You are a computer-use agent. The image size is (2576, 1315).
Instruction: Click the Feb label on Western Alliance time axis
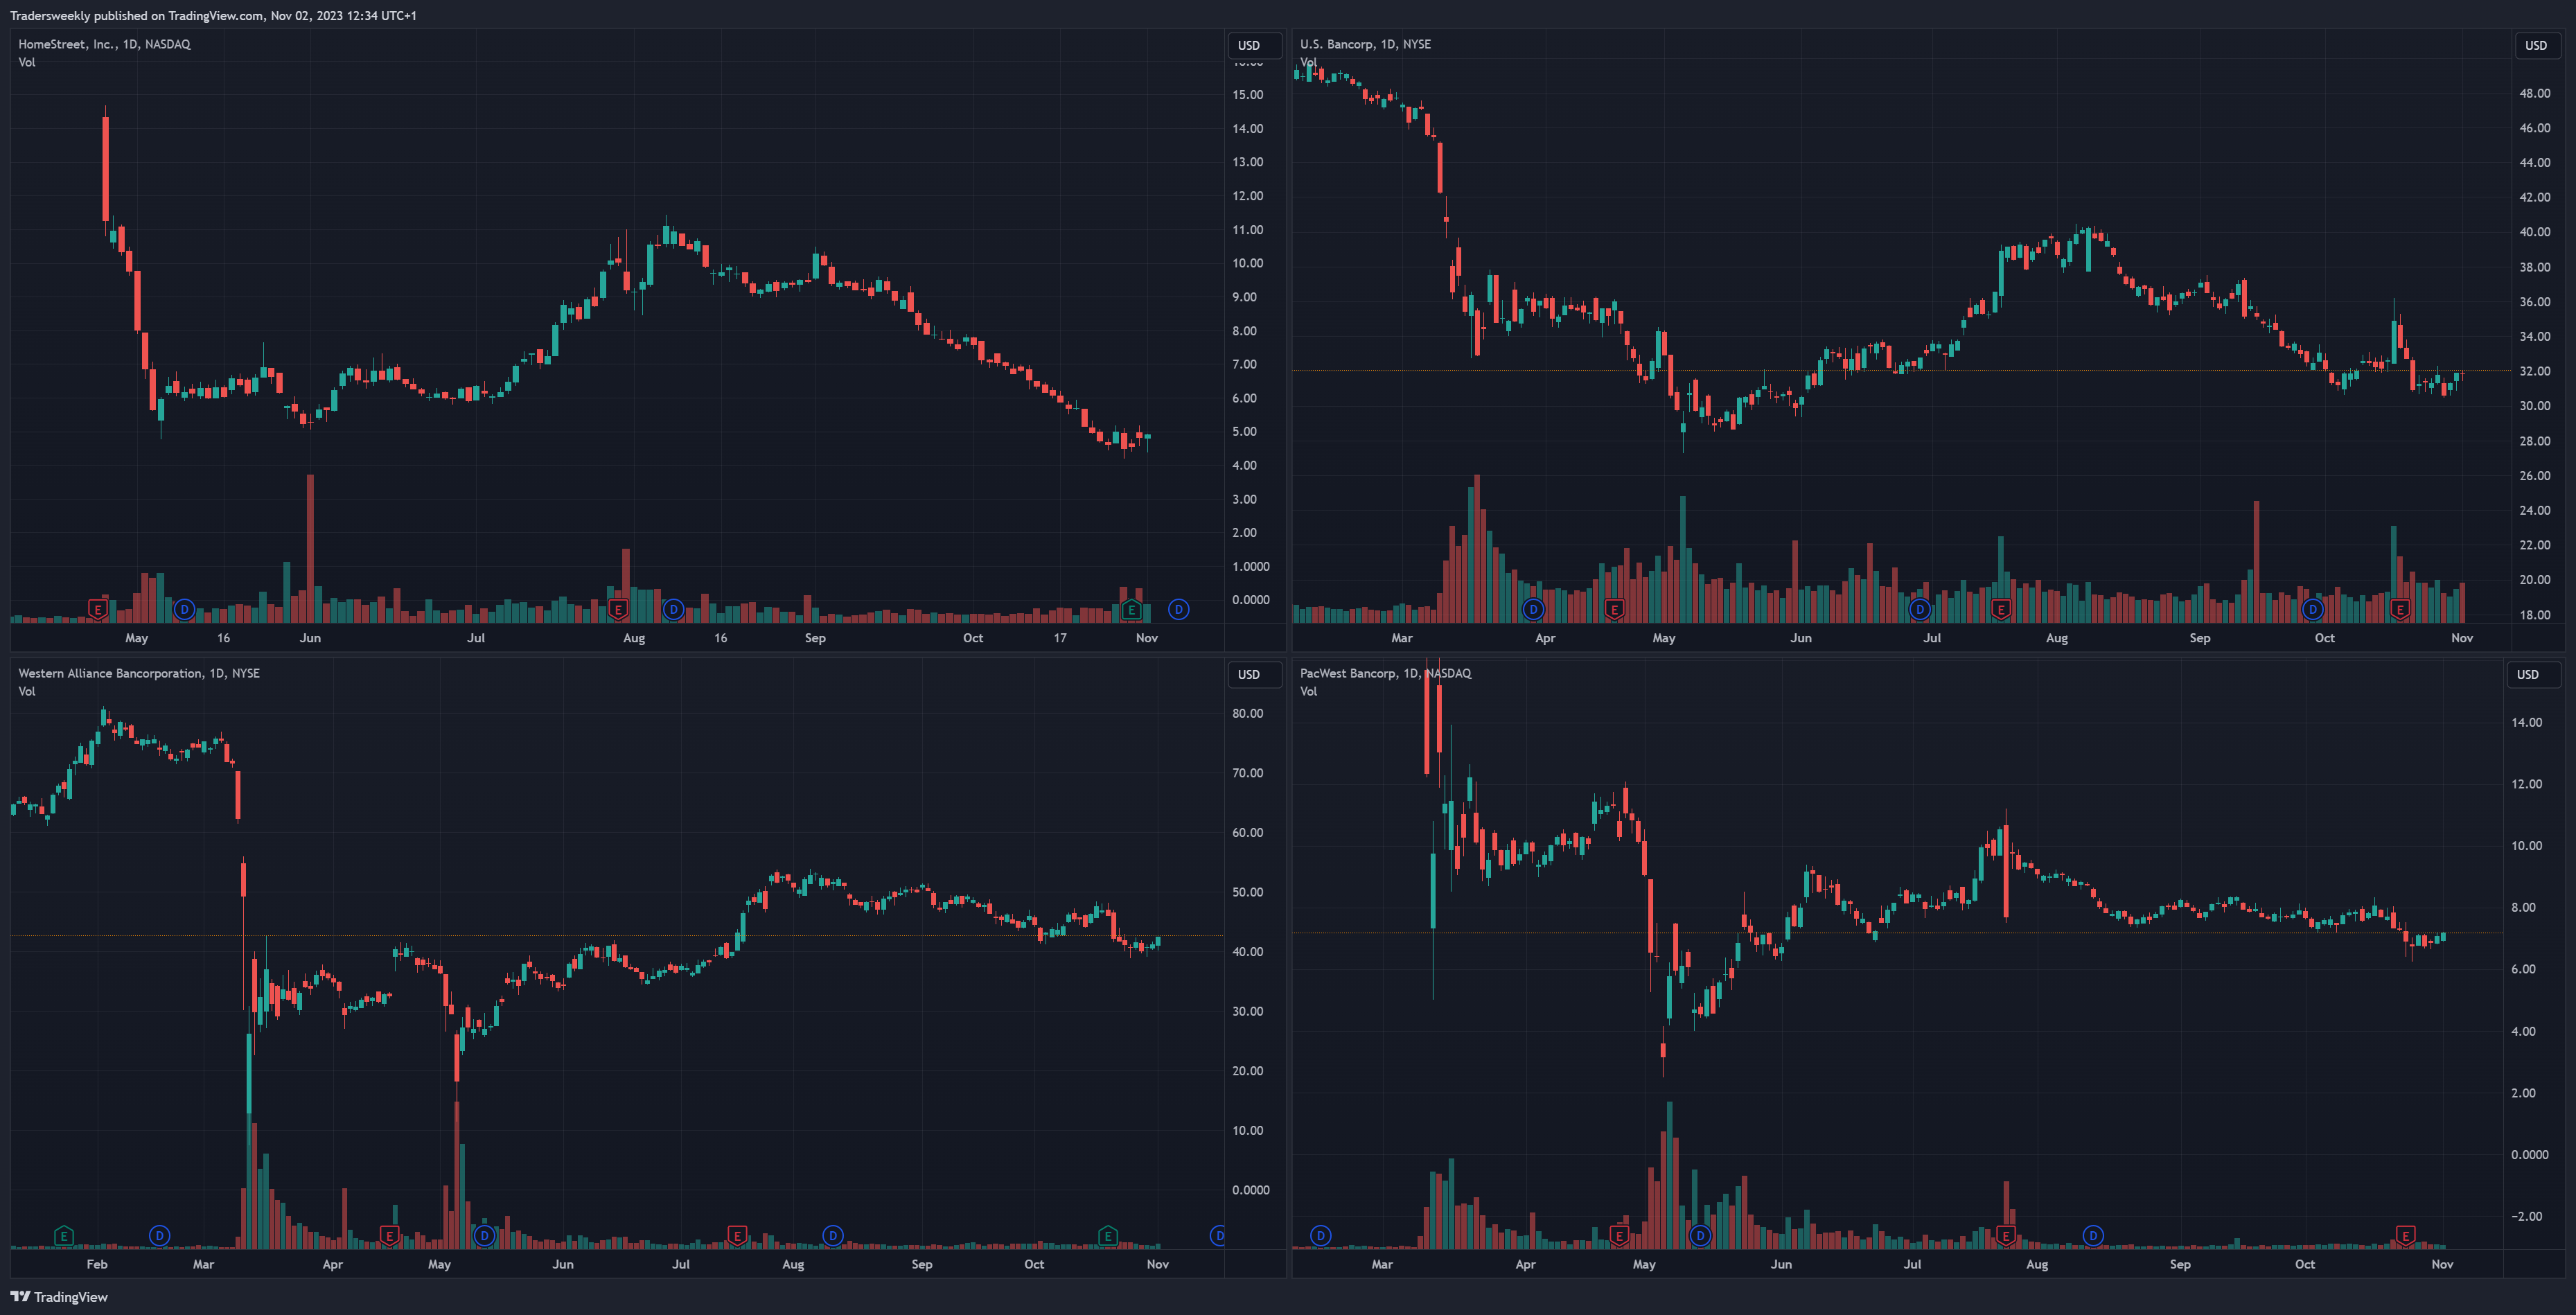[97, 1264]
